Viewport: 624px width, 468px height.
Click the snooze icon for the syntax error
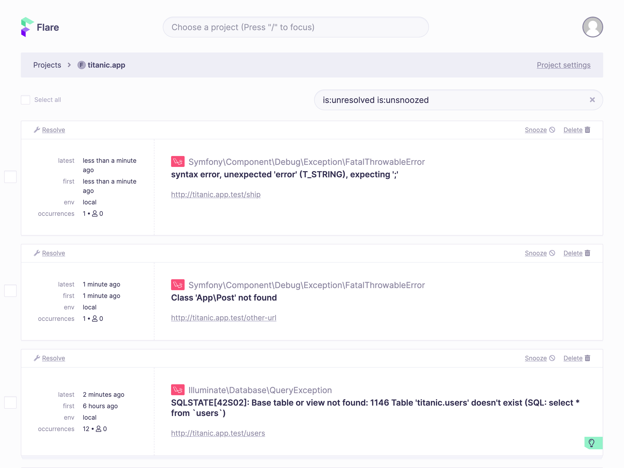[x=552, y=130]
